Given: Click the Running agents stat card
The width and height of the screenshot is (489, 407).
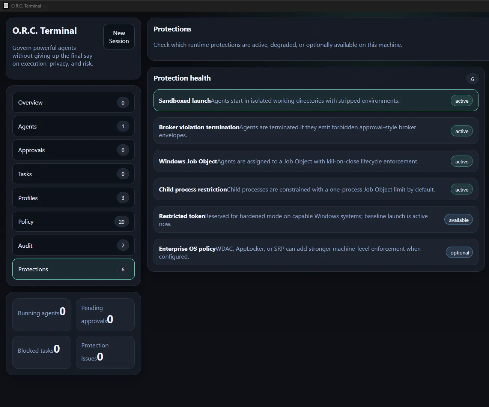Looking at the screenshot, I should [x=42, y=315].
